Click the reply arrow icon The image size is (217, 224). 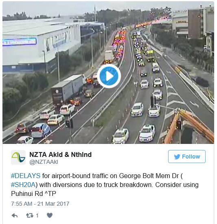[x=15, y=215]
